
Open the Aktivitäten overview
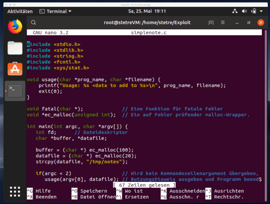[x=20, y=11]
